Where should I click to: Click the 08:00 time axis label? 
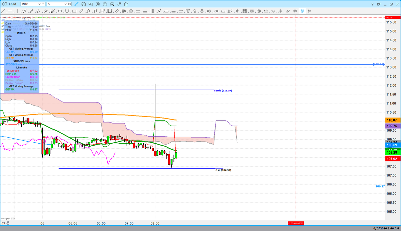click(x=155, y=223)
